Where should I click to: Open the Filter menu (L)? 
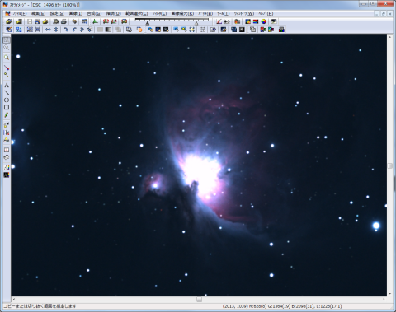tap(160, 13)
